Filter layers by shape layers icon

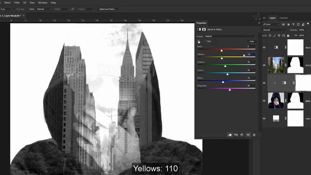pyautogui.click(x=298, y=24)
